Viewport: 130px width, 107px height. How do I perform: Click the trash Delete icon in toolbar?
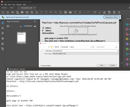114,12
